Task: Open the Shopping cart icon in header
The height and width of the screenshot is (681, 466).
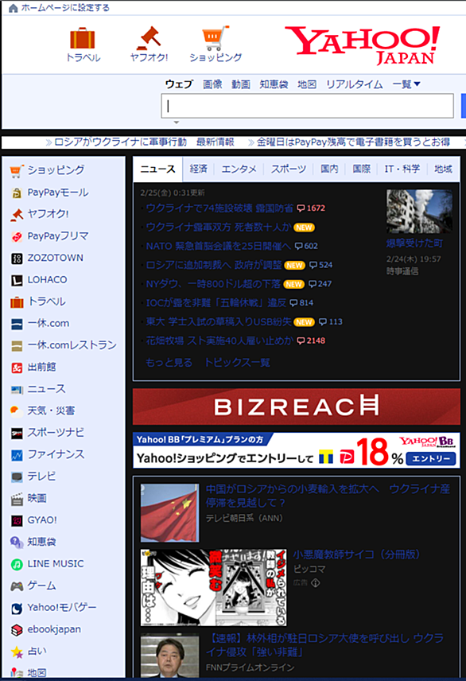Action: pos(216,37)
